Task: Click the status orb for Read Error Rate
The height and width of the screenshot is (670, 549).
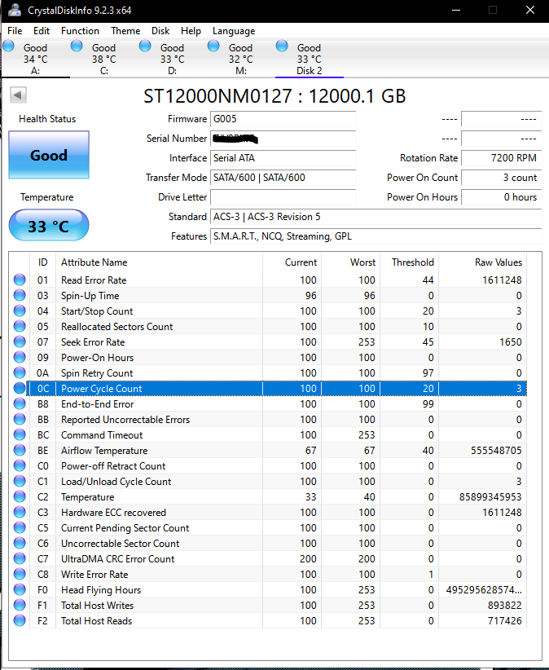Action: pos(20,280)
